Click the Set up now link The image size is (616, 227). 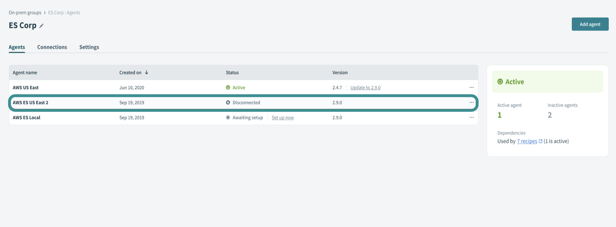[x=283, y=118]
